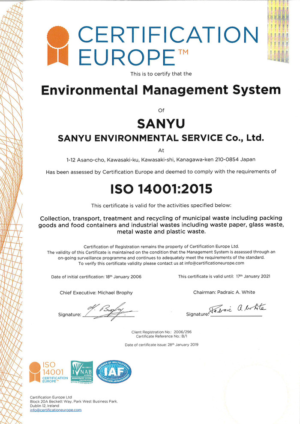300x424 pixels.
Task: Click the certificate valid until date
Action: 224,277
